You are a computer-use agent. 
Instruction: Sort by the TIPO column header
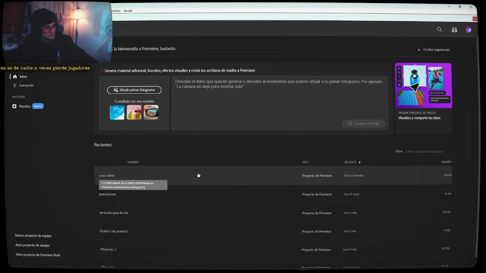coord(305,162)
